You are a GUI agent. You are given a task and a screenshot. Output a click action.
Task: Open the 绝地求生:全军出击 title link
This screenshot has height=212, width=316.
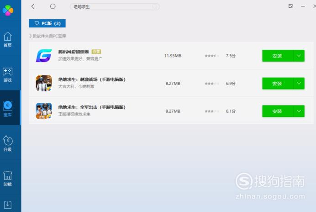pos(92,107)
